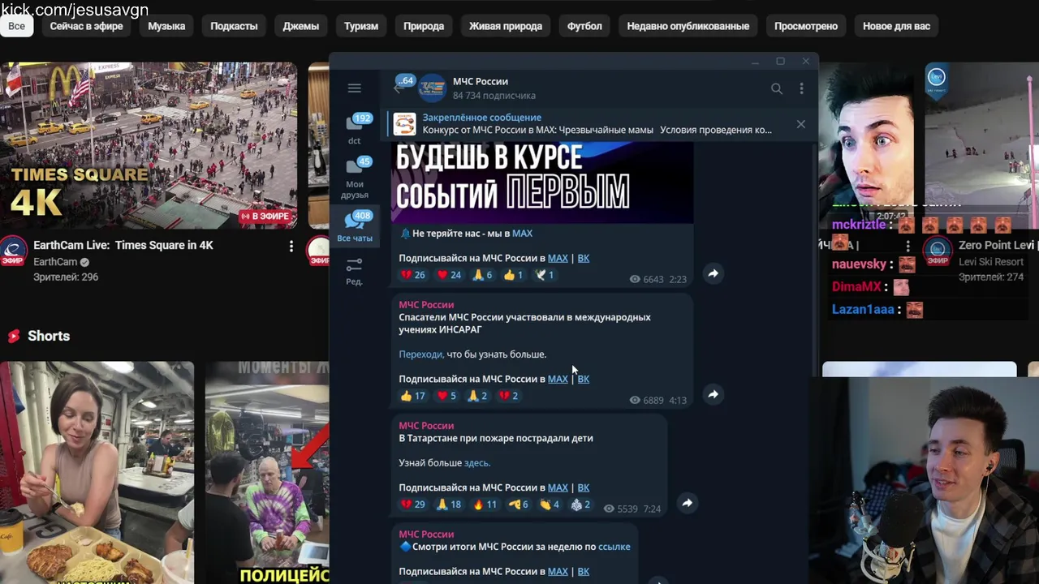
Task: Open options menu for the EarthCam video
Action: coord(291,246)
